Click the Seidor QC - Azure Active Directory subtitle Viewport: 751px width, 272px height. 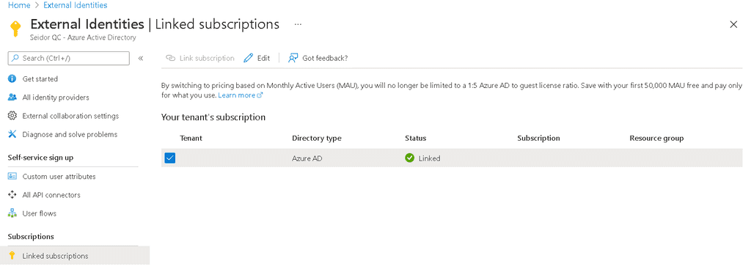[82, 37]
